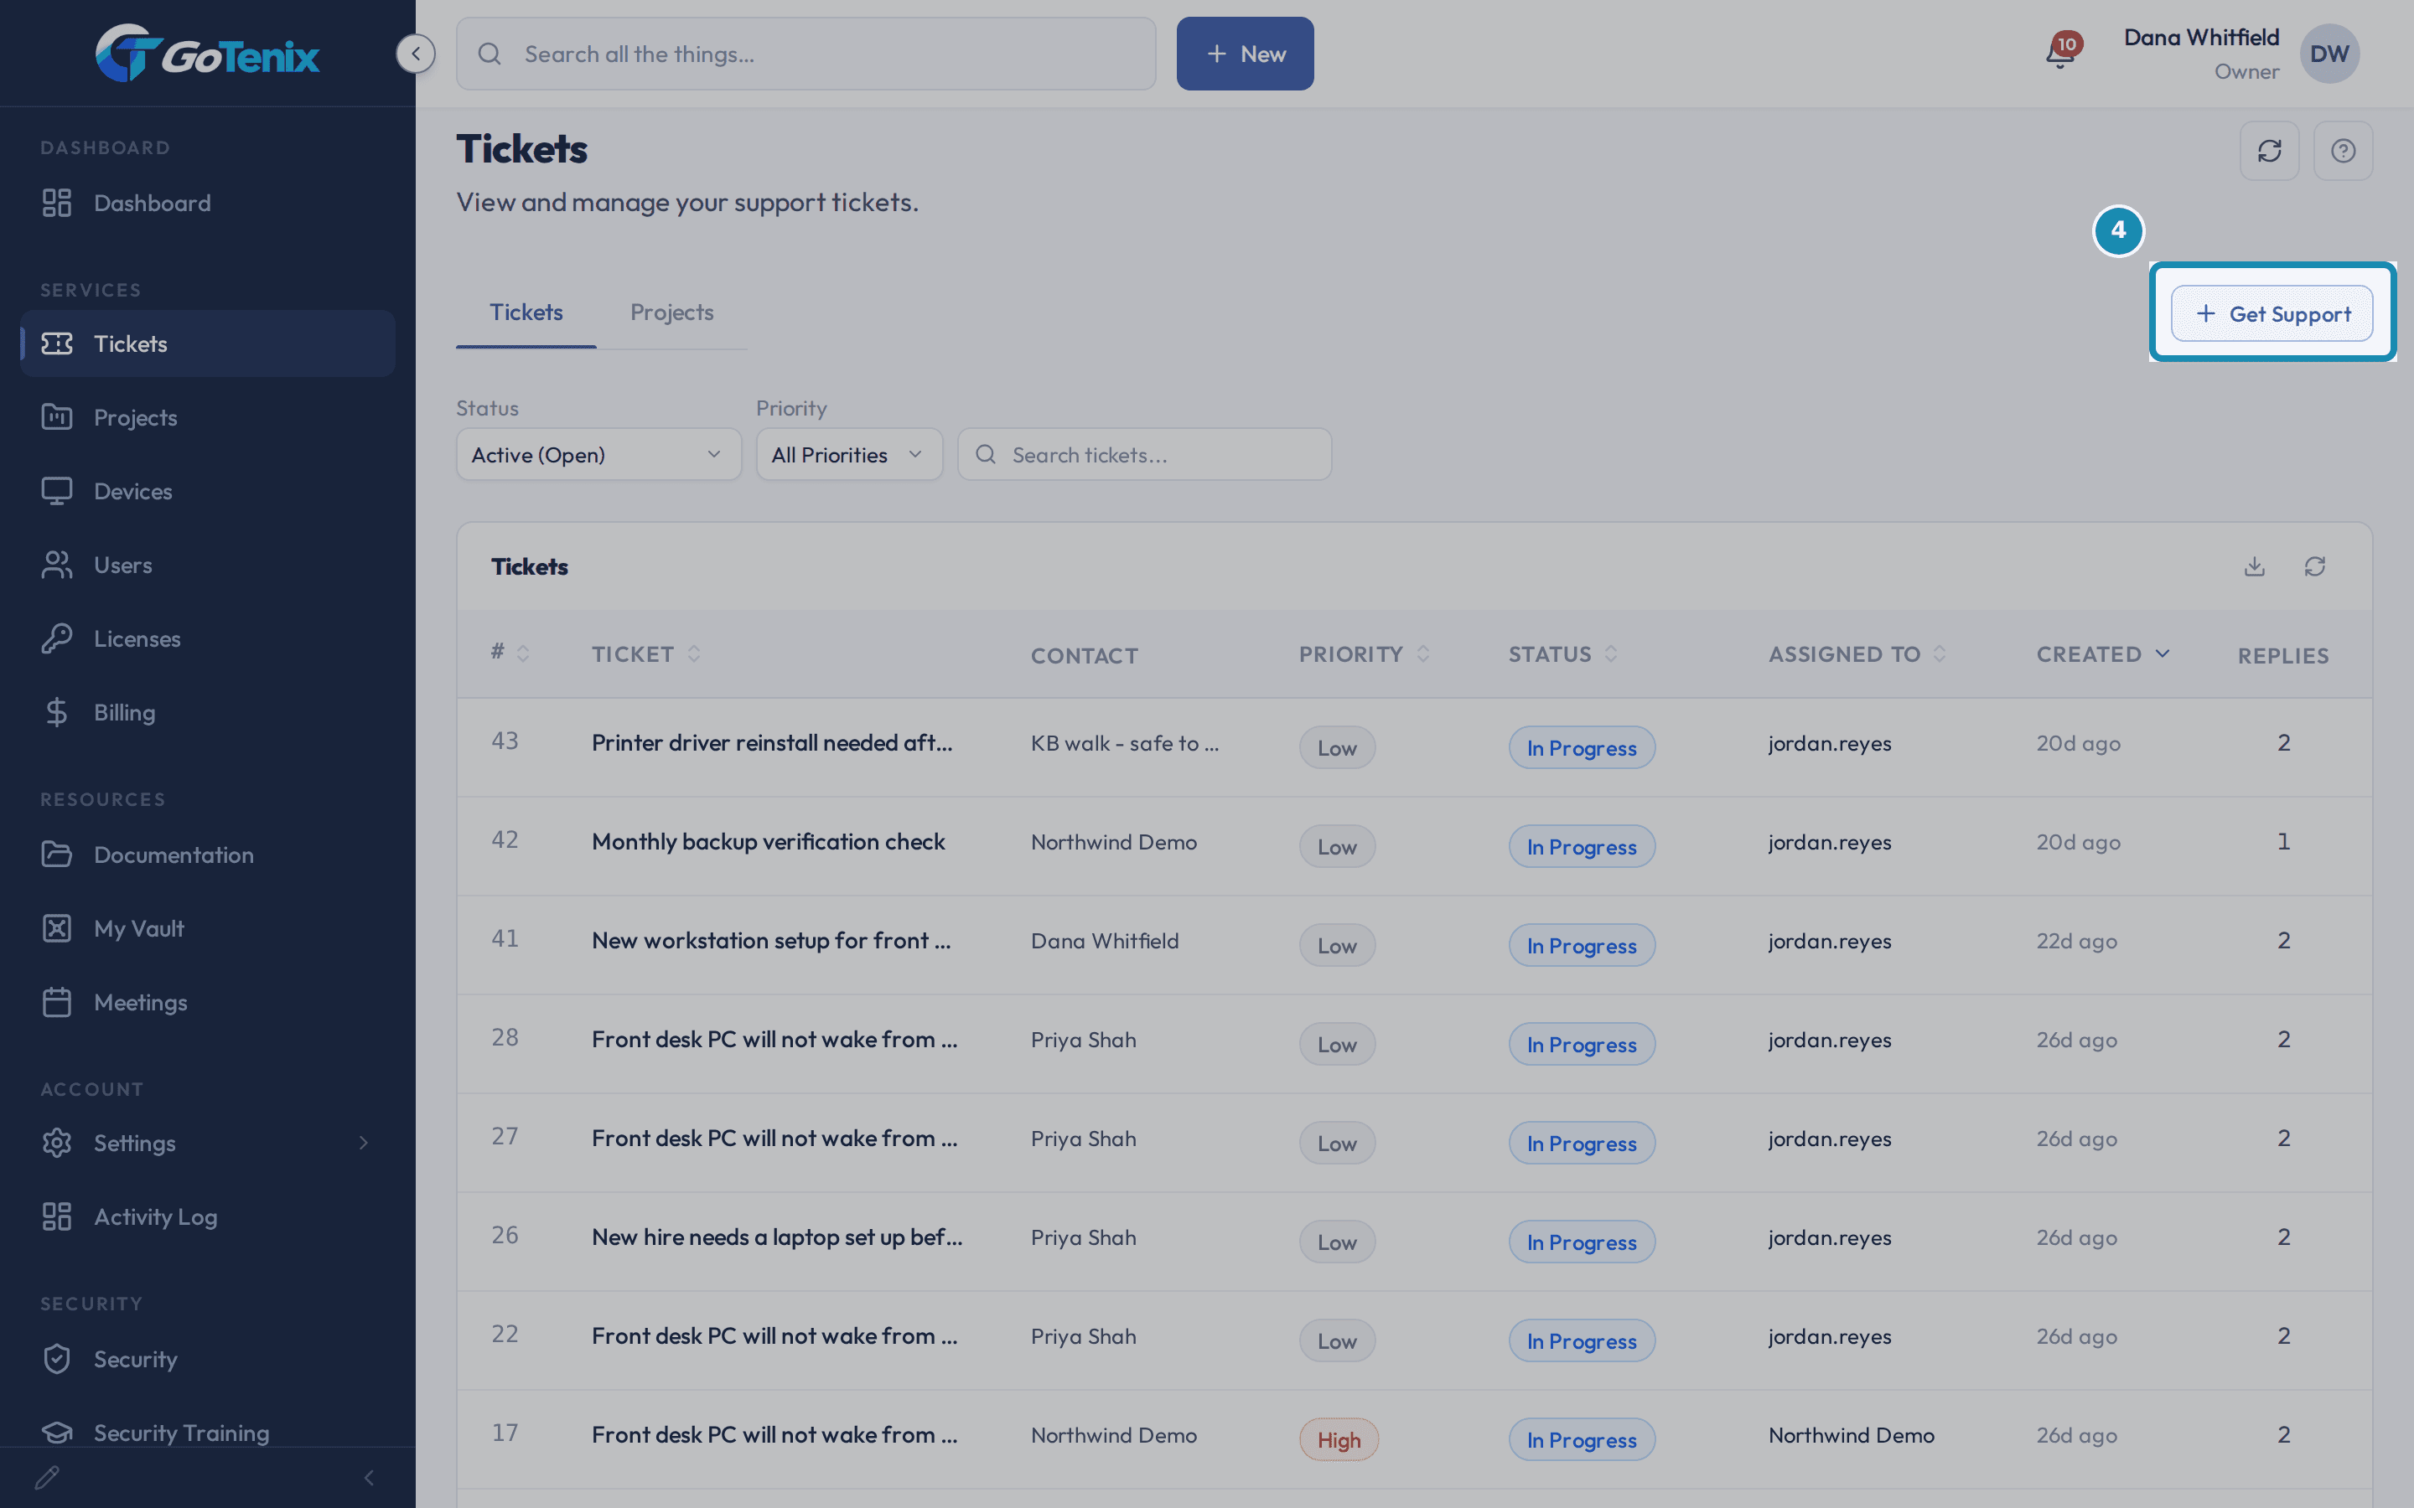The width and height of the screenshot is (2414, 1508).
Task: Open ticket Monthly backup verification check
Action: tap(767, 842)
